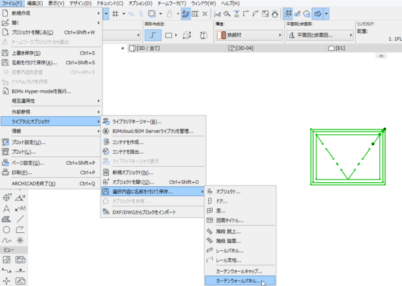The width and height of the screenshot is (402, 286).
Task: Select the straight polyline geometry method
Action: 153,35
